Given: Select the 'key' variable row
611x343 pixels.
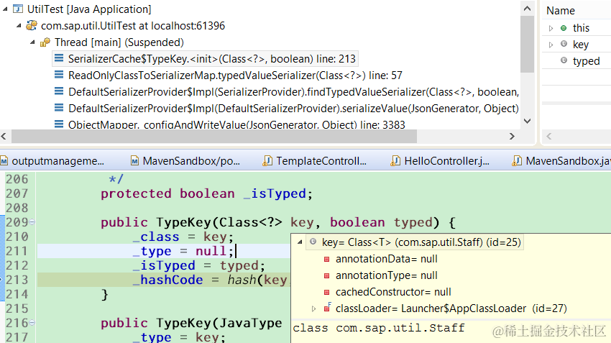Looking at the screenshot, I should pyautogui.click(x=576, y=45).
